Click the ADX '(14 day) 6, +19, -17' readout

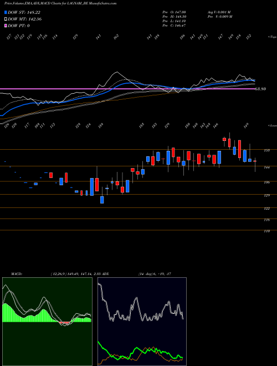click(x=155, y=274)
